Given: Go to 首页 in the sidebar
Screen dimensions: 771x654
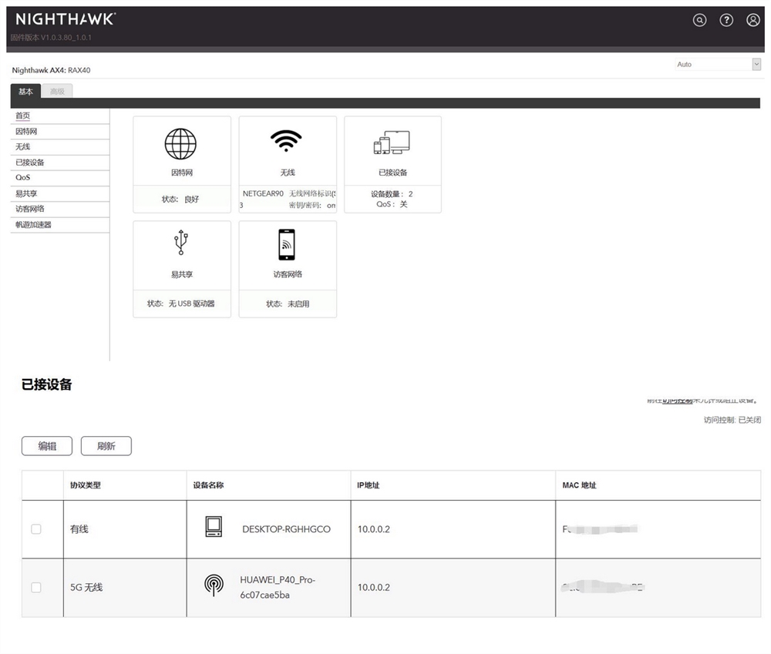Looking at the screenshot, I should (23, 116).
